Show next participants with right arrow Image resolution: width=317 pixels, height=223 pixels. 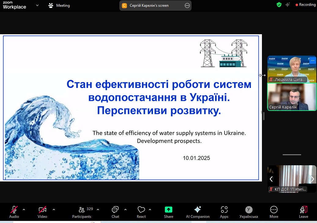(x=312, y=179)
